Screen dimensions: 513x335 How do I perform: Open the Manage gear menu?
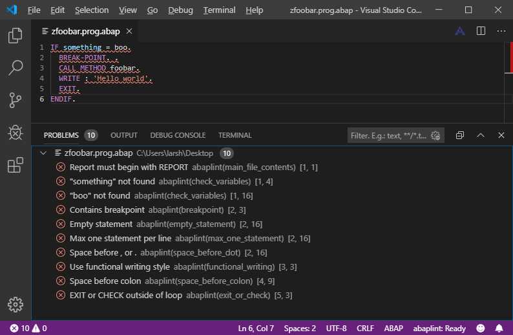click(x=15, y=305)
